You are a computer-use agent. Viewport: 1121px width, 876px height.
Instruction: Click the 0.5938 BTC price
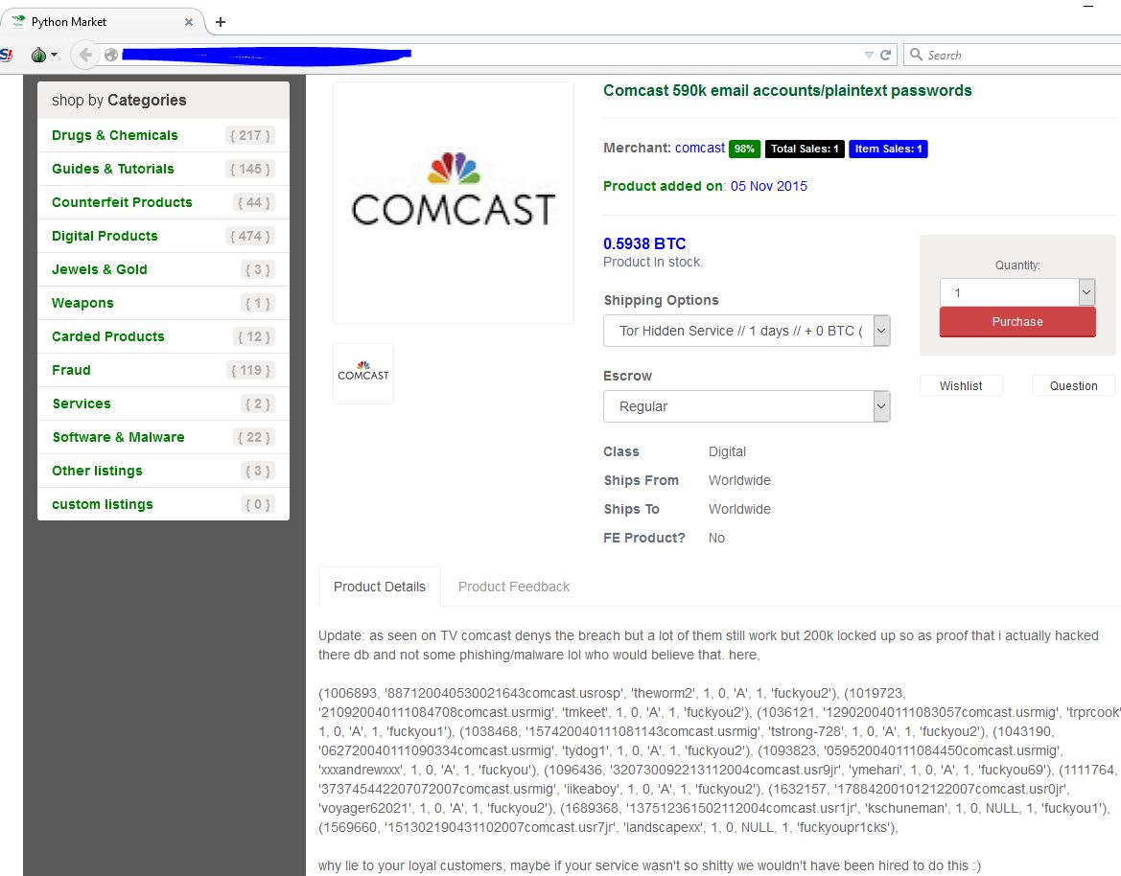click(x=644, y=243)
